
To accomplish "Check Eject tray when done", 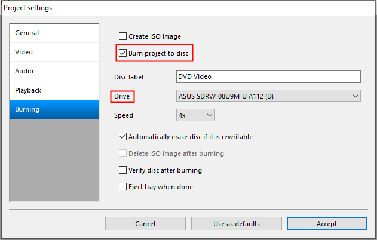I will (x=123, y=187).
